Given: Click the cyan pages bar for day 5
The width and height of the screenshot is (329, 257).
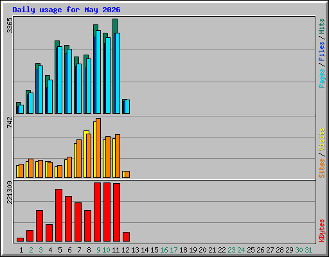Looking at the screenshot, I should (x=60, y=80).
